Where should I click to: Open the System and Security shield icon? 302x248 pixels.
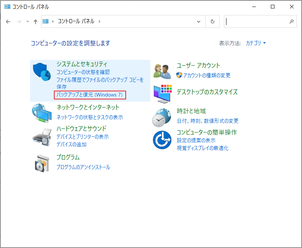point(42,72)
